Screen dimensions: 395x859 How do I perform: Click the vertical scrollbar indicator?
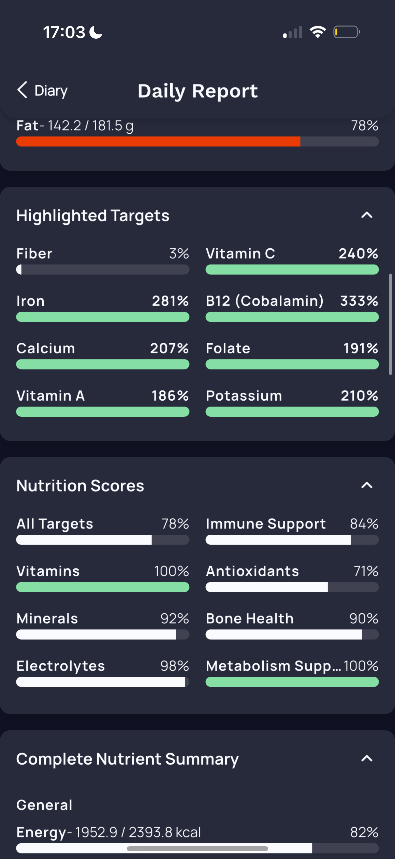click(x=390, y=324)
